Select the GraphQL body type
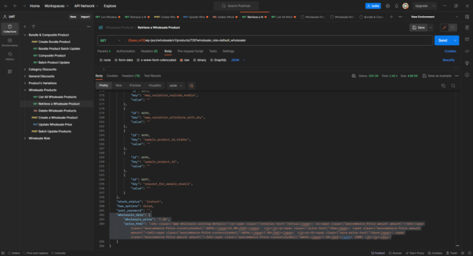This screenshot has width=473, height=256. pos(218,60)
